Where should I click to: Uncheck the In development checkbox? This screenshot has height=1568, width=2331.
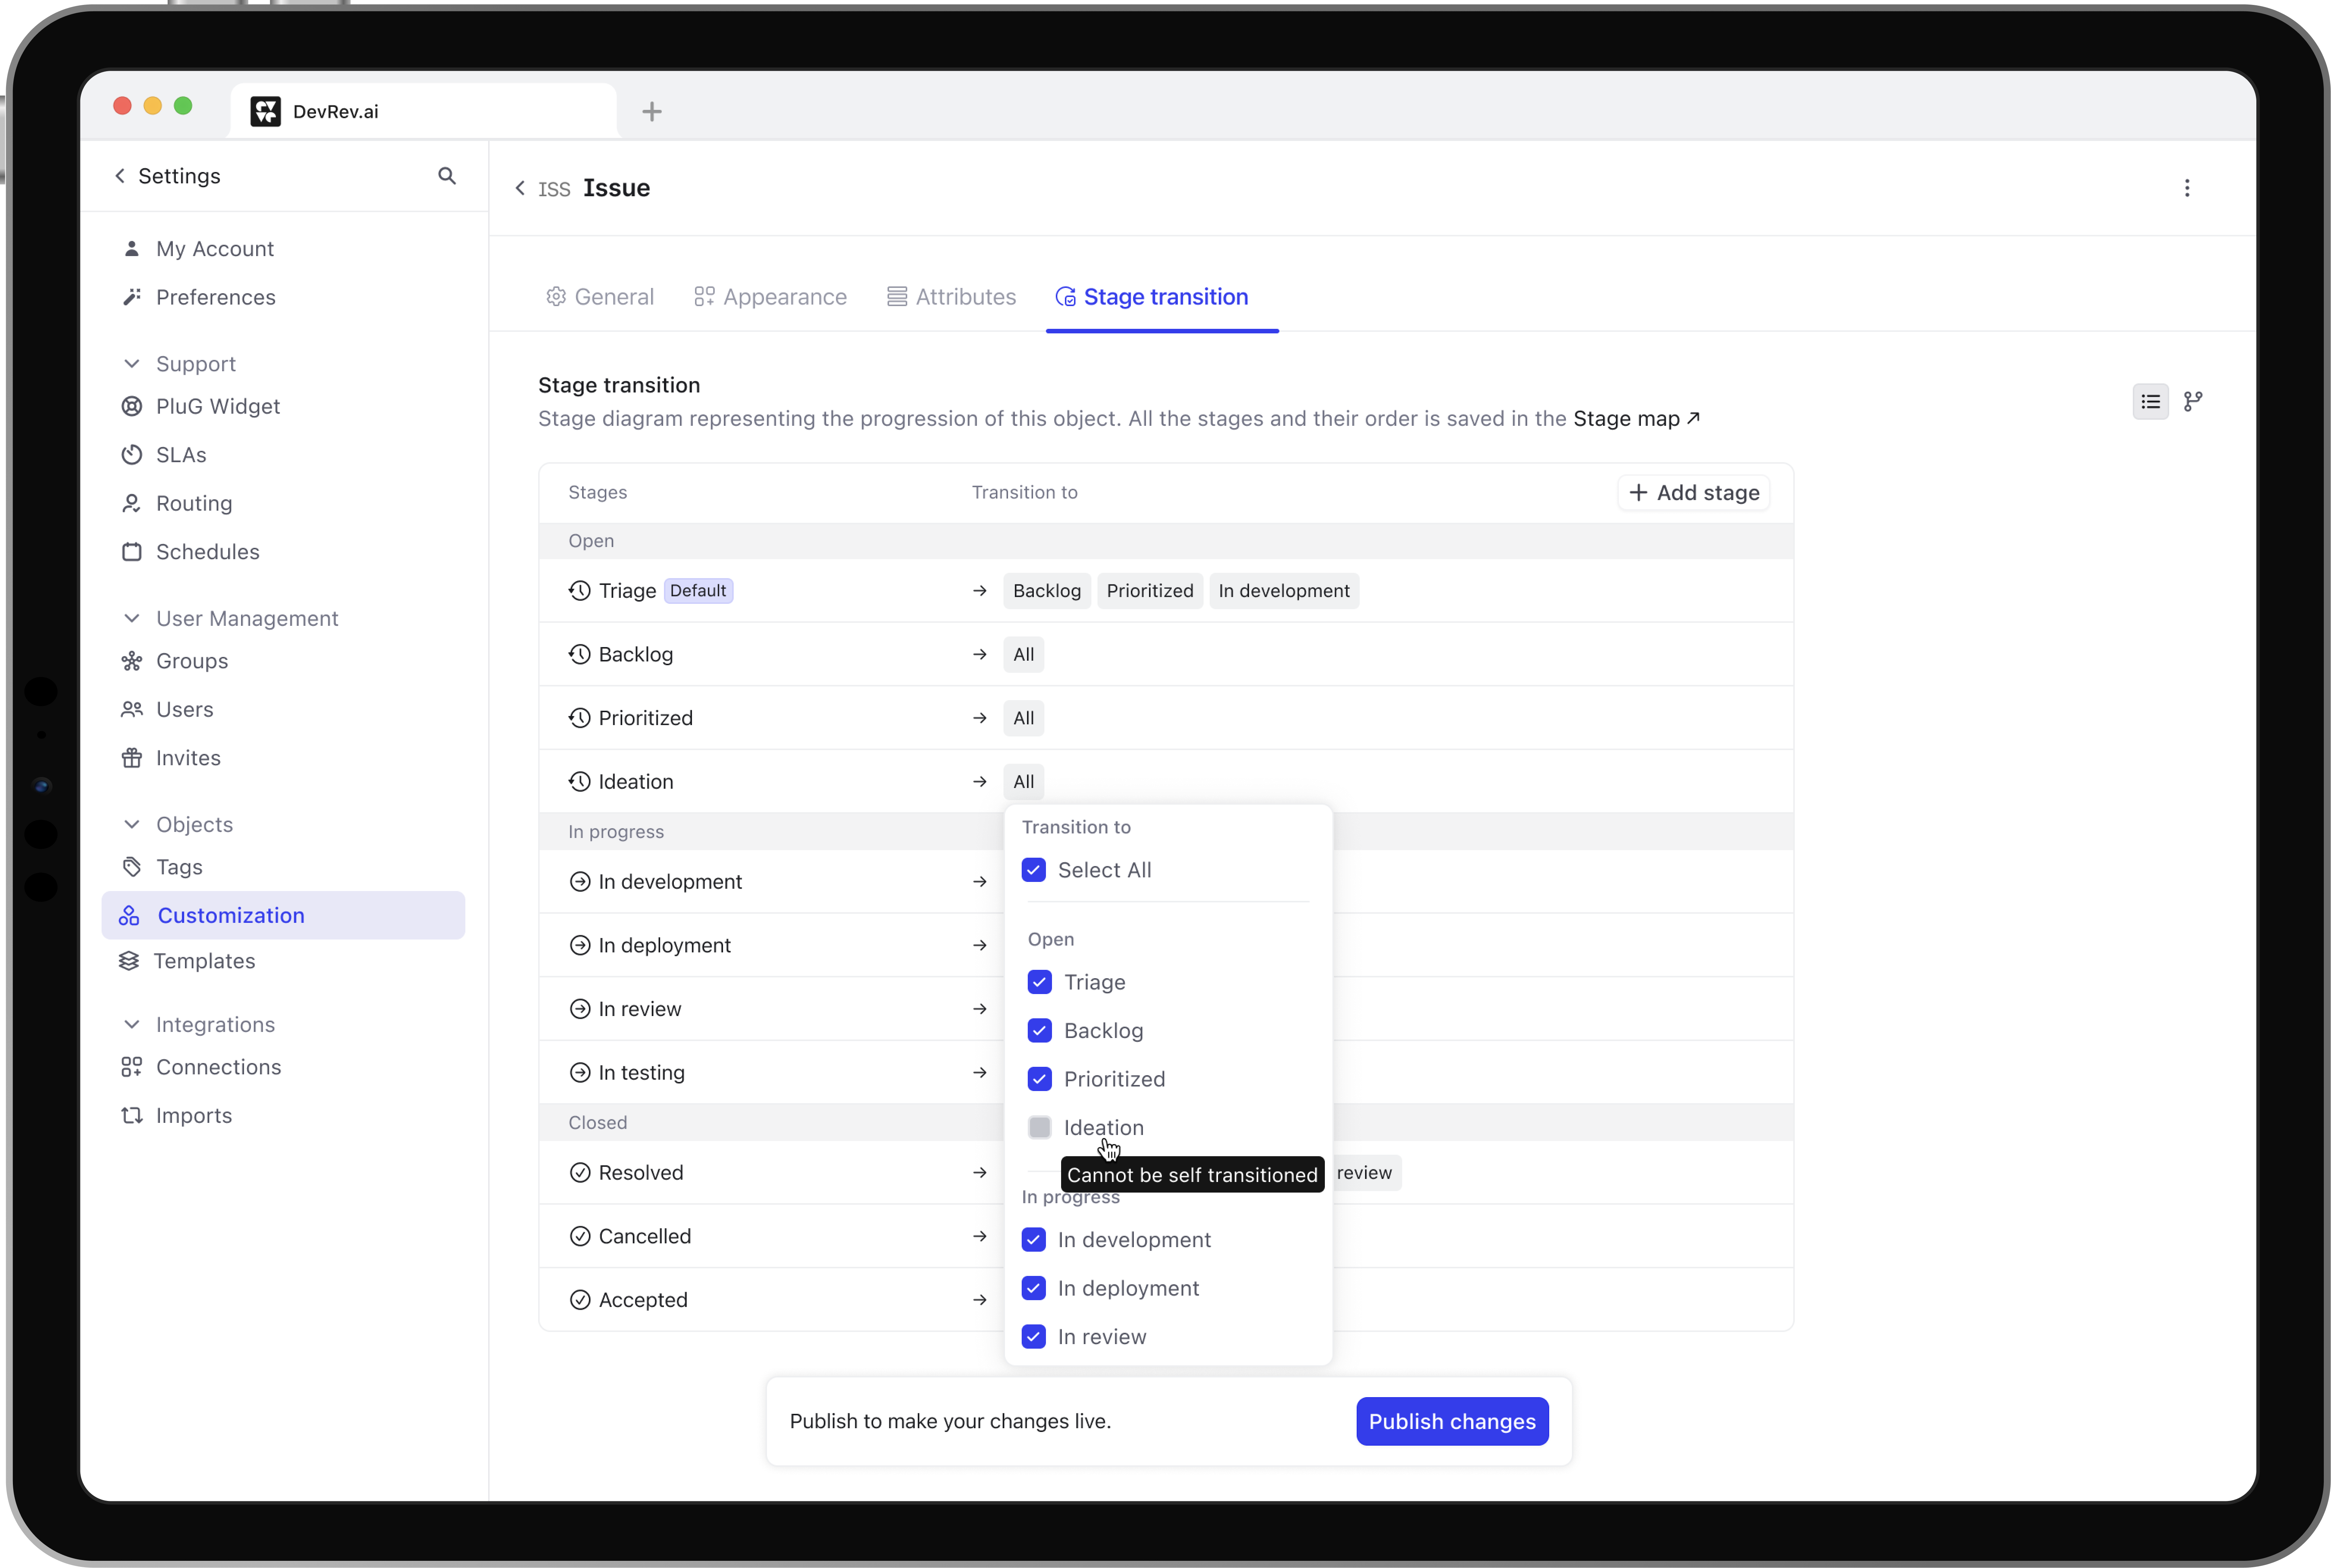pos(1033,1240)
